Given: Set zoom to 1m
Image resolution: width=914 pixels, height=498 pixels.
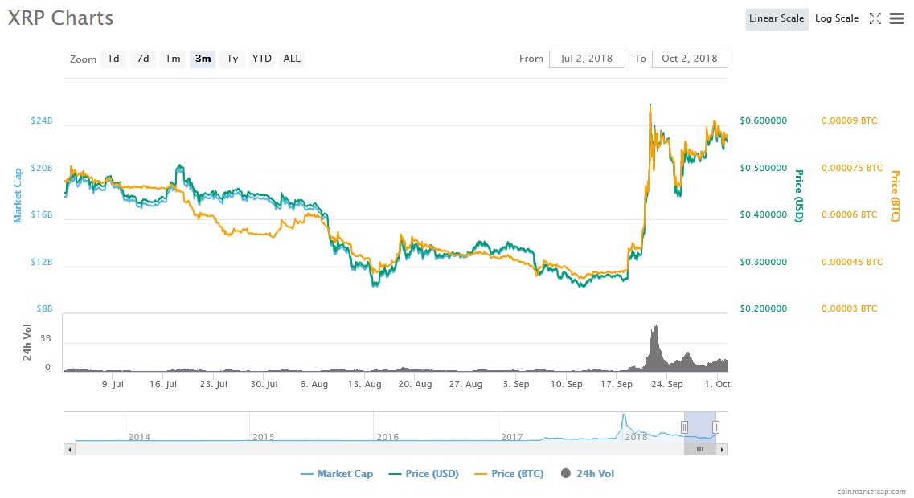Looking at the screenshot, I should (x=173, y=59).
